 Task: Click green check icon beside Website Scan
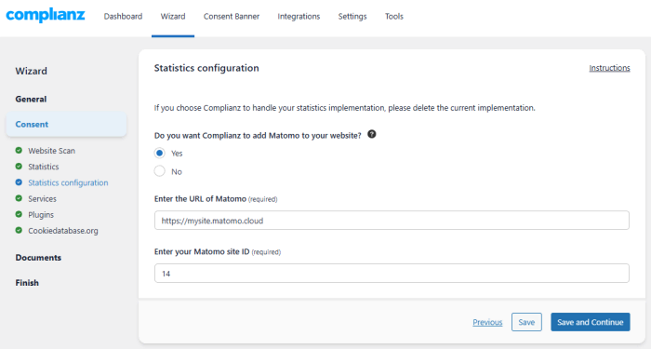(x=19, y=151)
